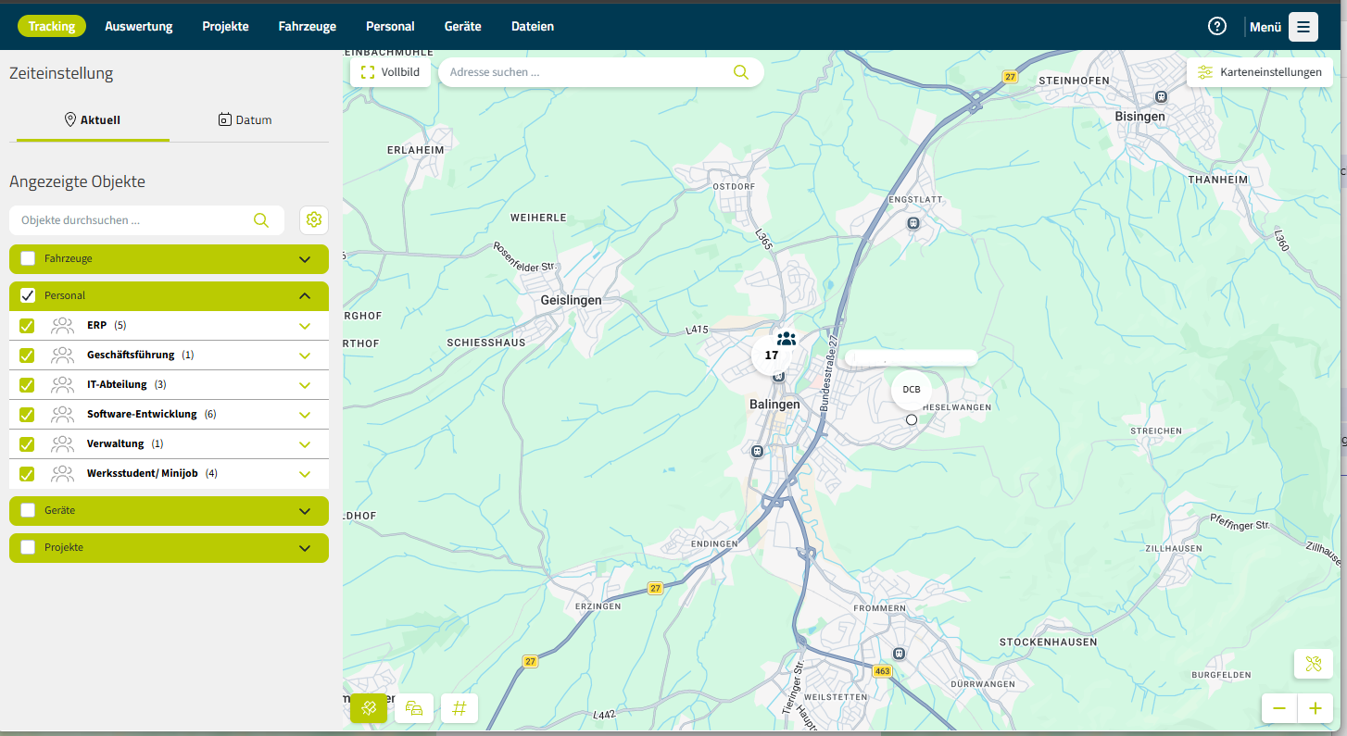Screen dimensions: 1347x736
Task: Switch to the Datum tab
Action: (245, 119)
